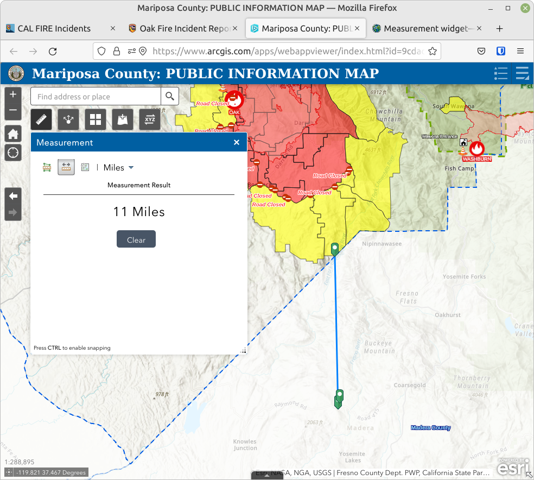Click the search magnifier icon
534x480 pixels.
(x=170, y=97)
